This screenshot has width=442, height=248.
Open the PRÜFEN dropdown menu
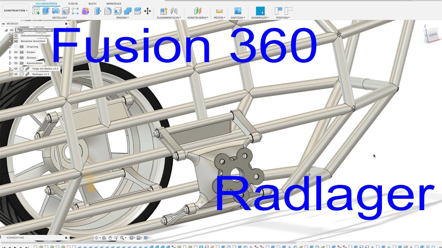tap(219, 18)
